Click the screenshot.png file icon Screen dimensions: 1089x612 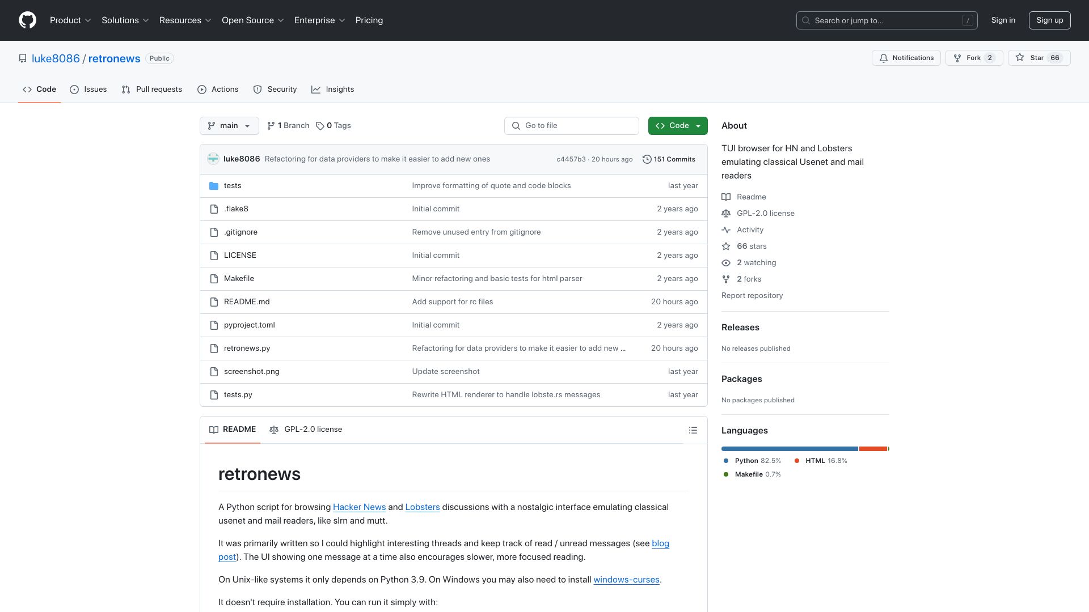click(x=214, y=372)
